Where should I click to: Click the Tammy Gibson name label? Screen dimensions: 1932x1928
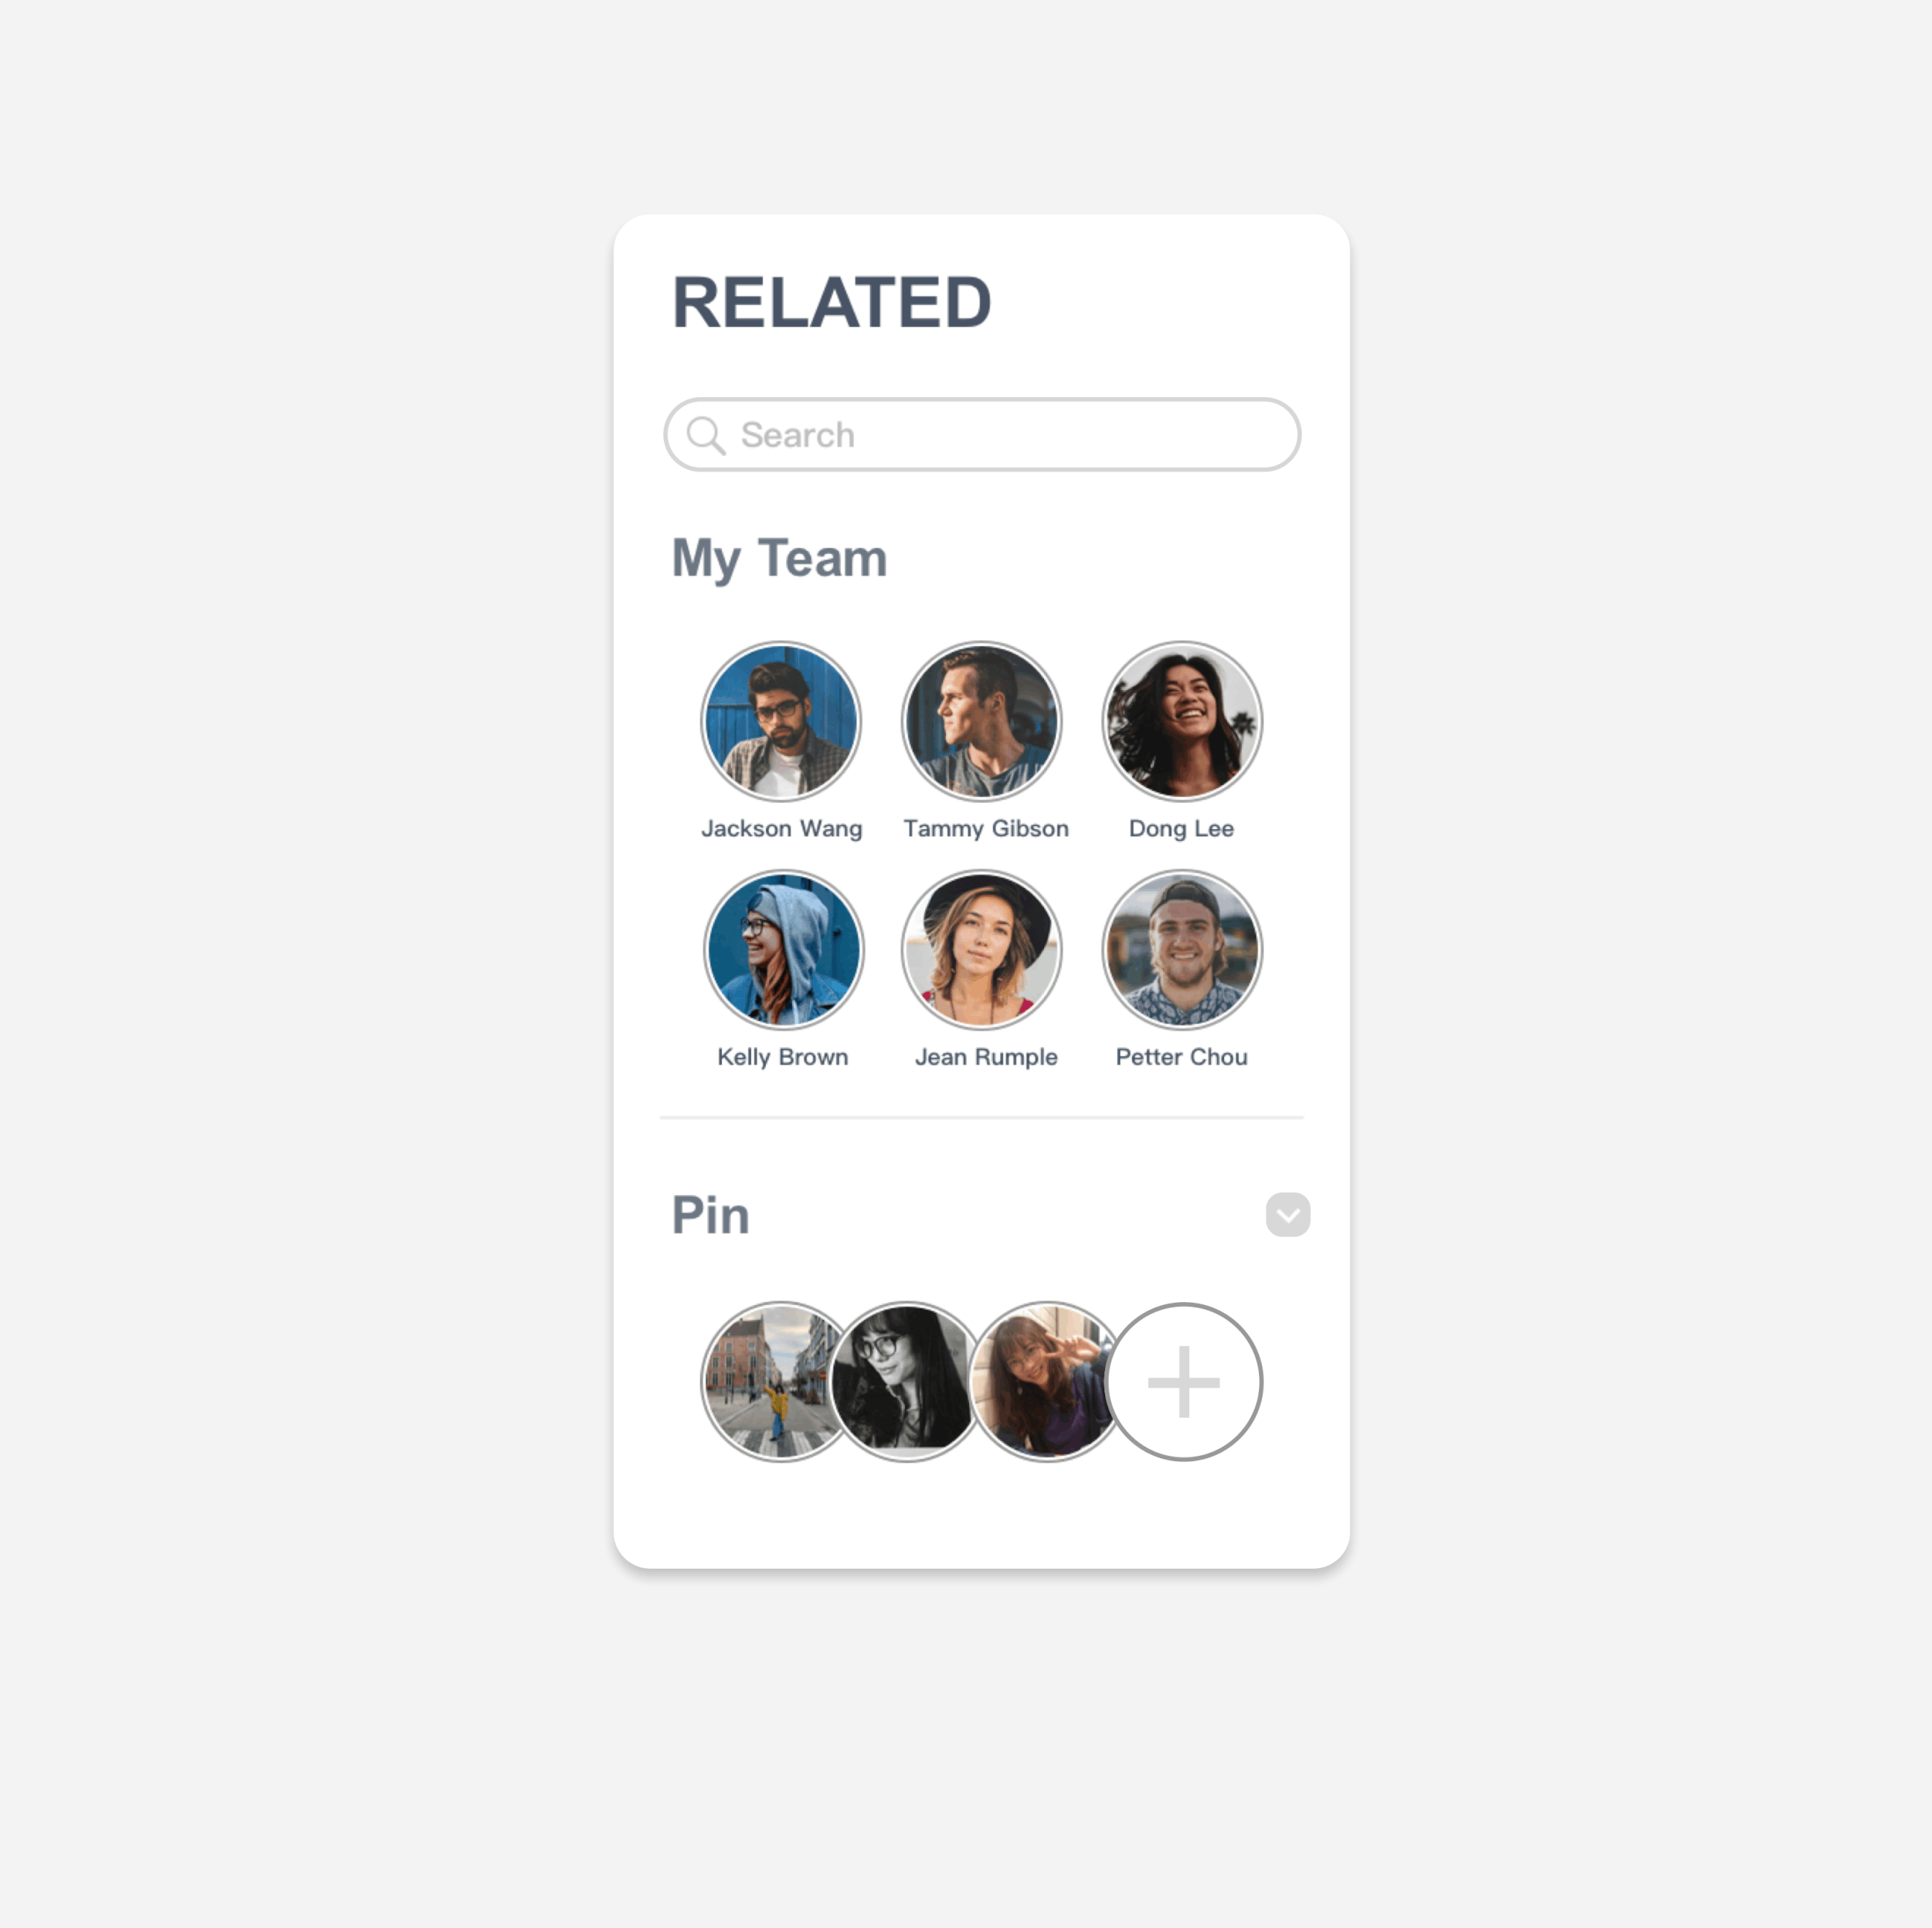(x=986, y=829)
